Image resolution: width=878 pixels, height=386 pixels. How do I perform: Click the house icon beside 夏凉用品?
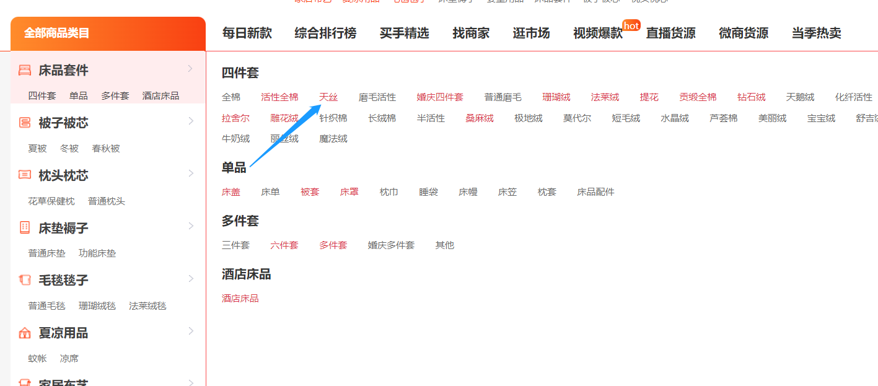25,333
